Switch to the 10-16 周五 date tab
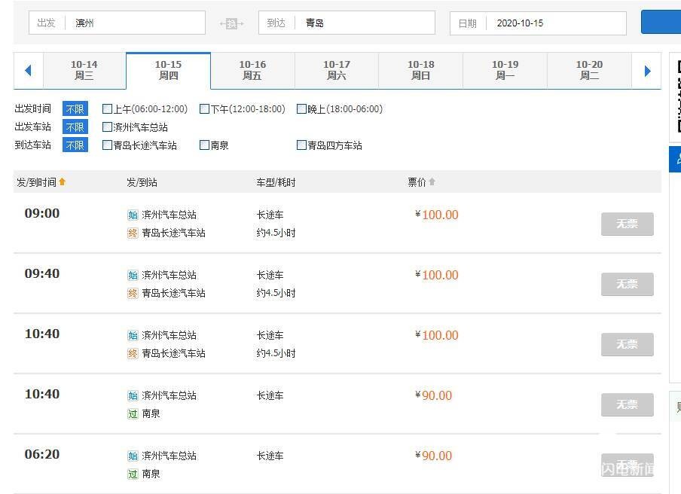Image resolution: width=681 pixels, height=494 pixels. [252, 71]
